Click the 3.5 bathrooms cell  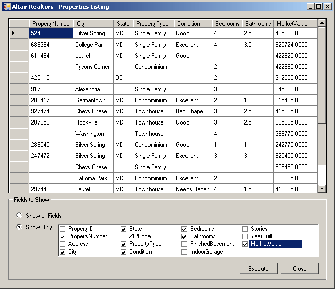tap(257, 45)
